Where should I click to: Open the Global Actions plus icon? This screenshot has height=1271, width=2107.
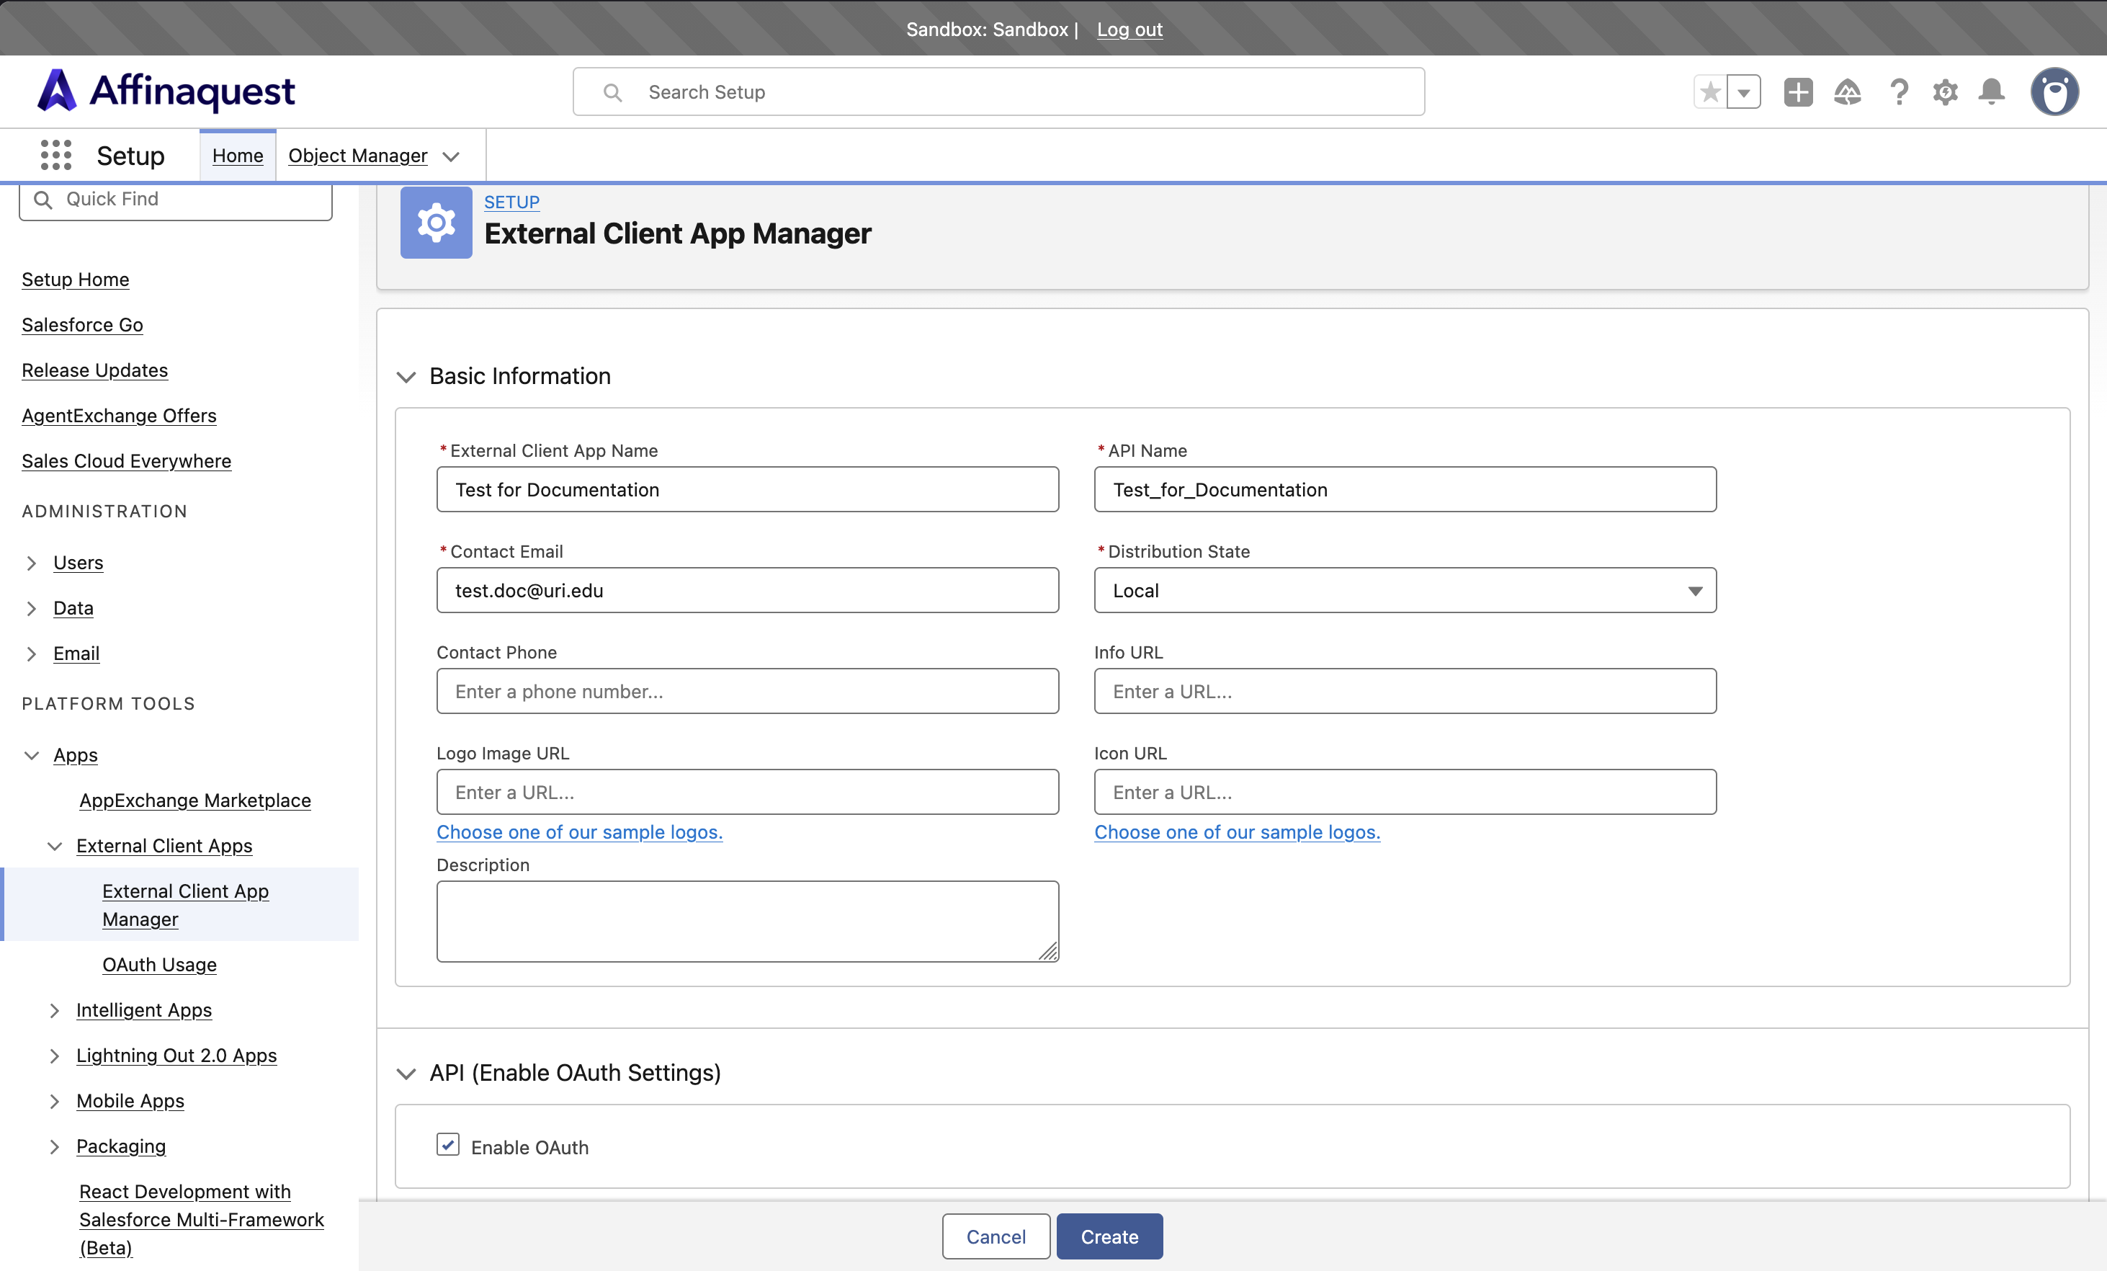pos(1798,92)
